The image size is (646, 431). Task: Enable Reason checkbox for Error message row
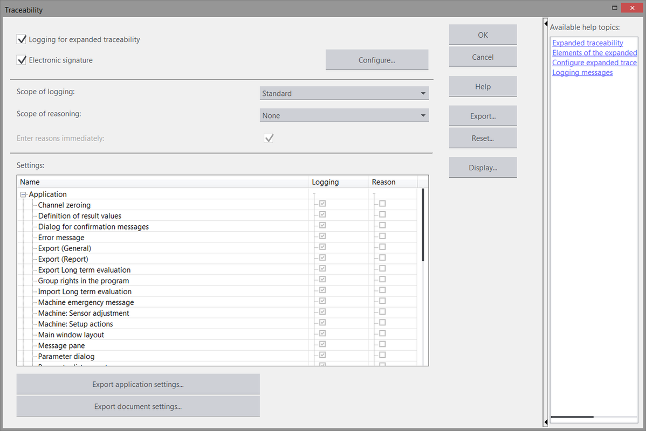(x=382, y=237)
